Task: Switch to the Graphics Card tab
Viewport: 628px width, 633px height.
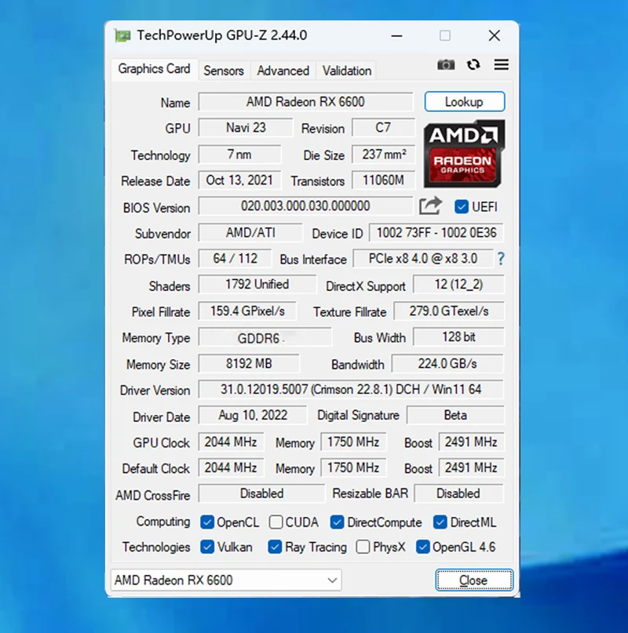Action: click(154, 69)
